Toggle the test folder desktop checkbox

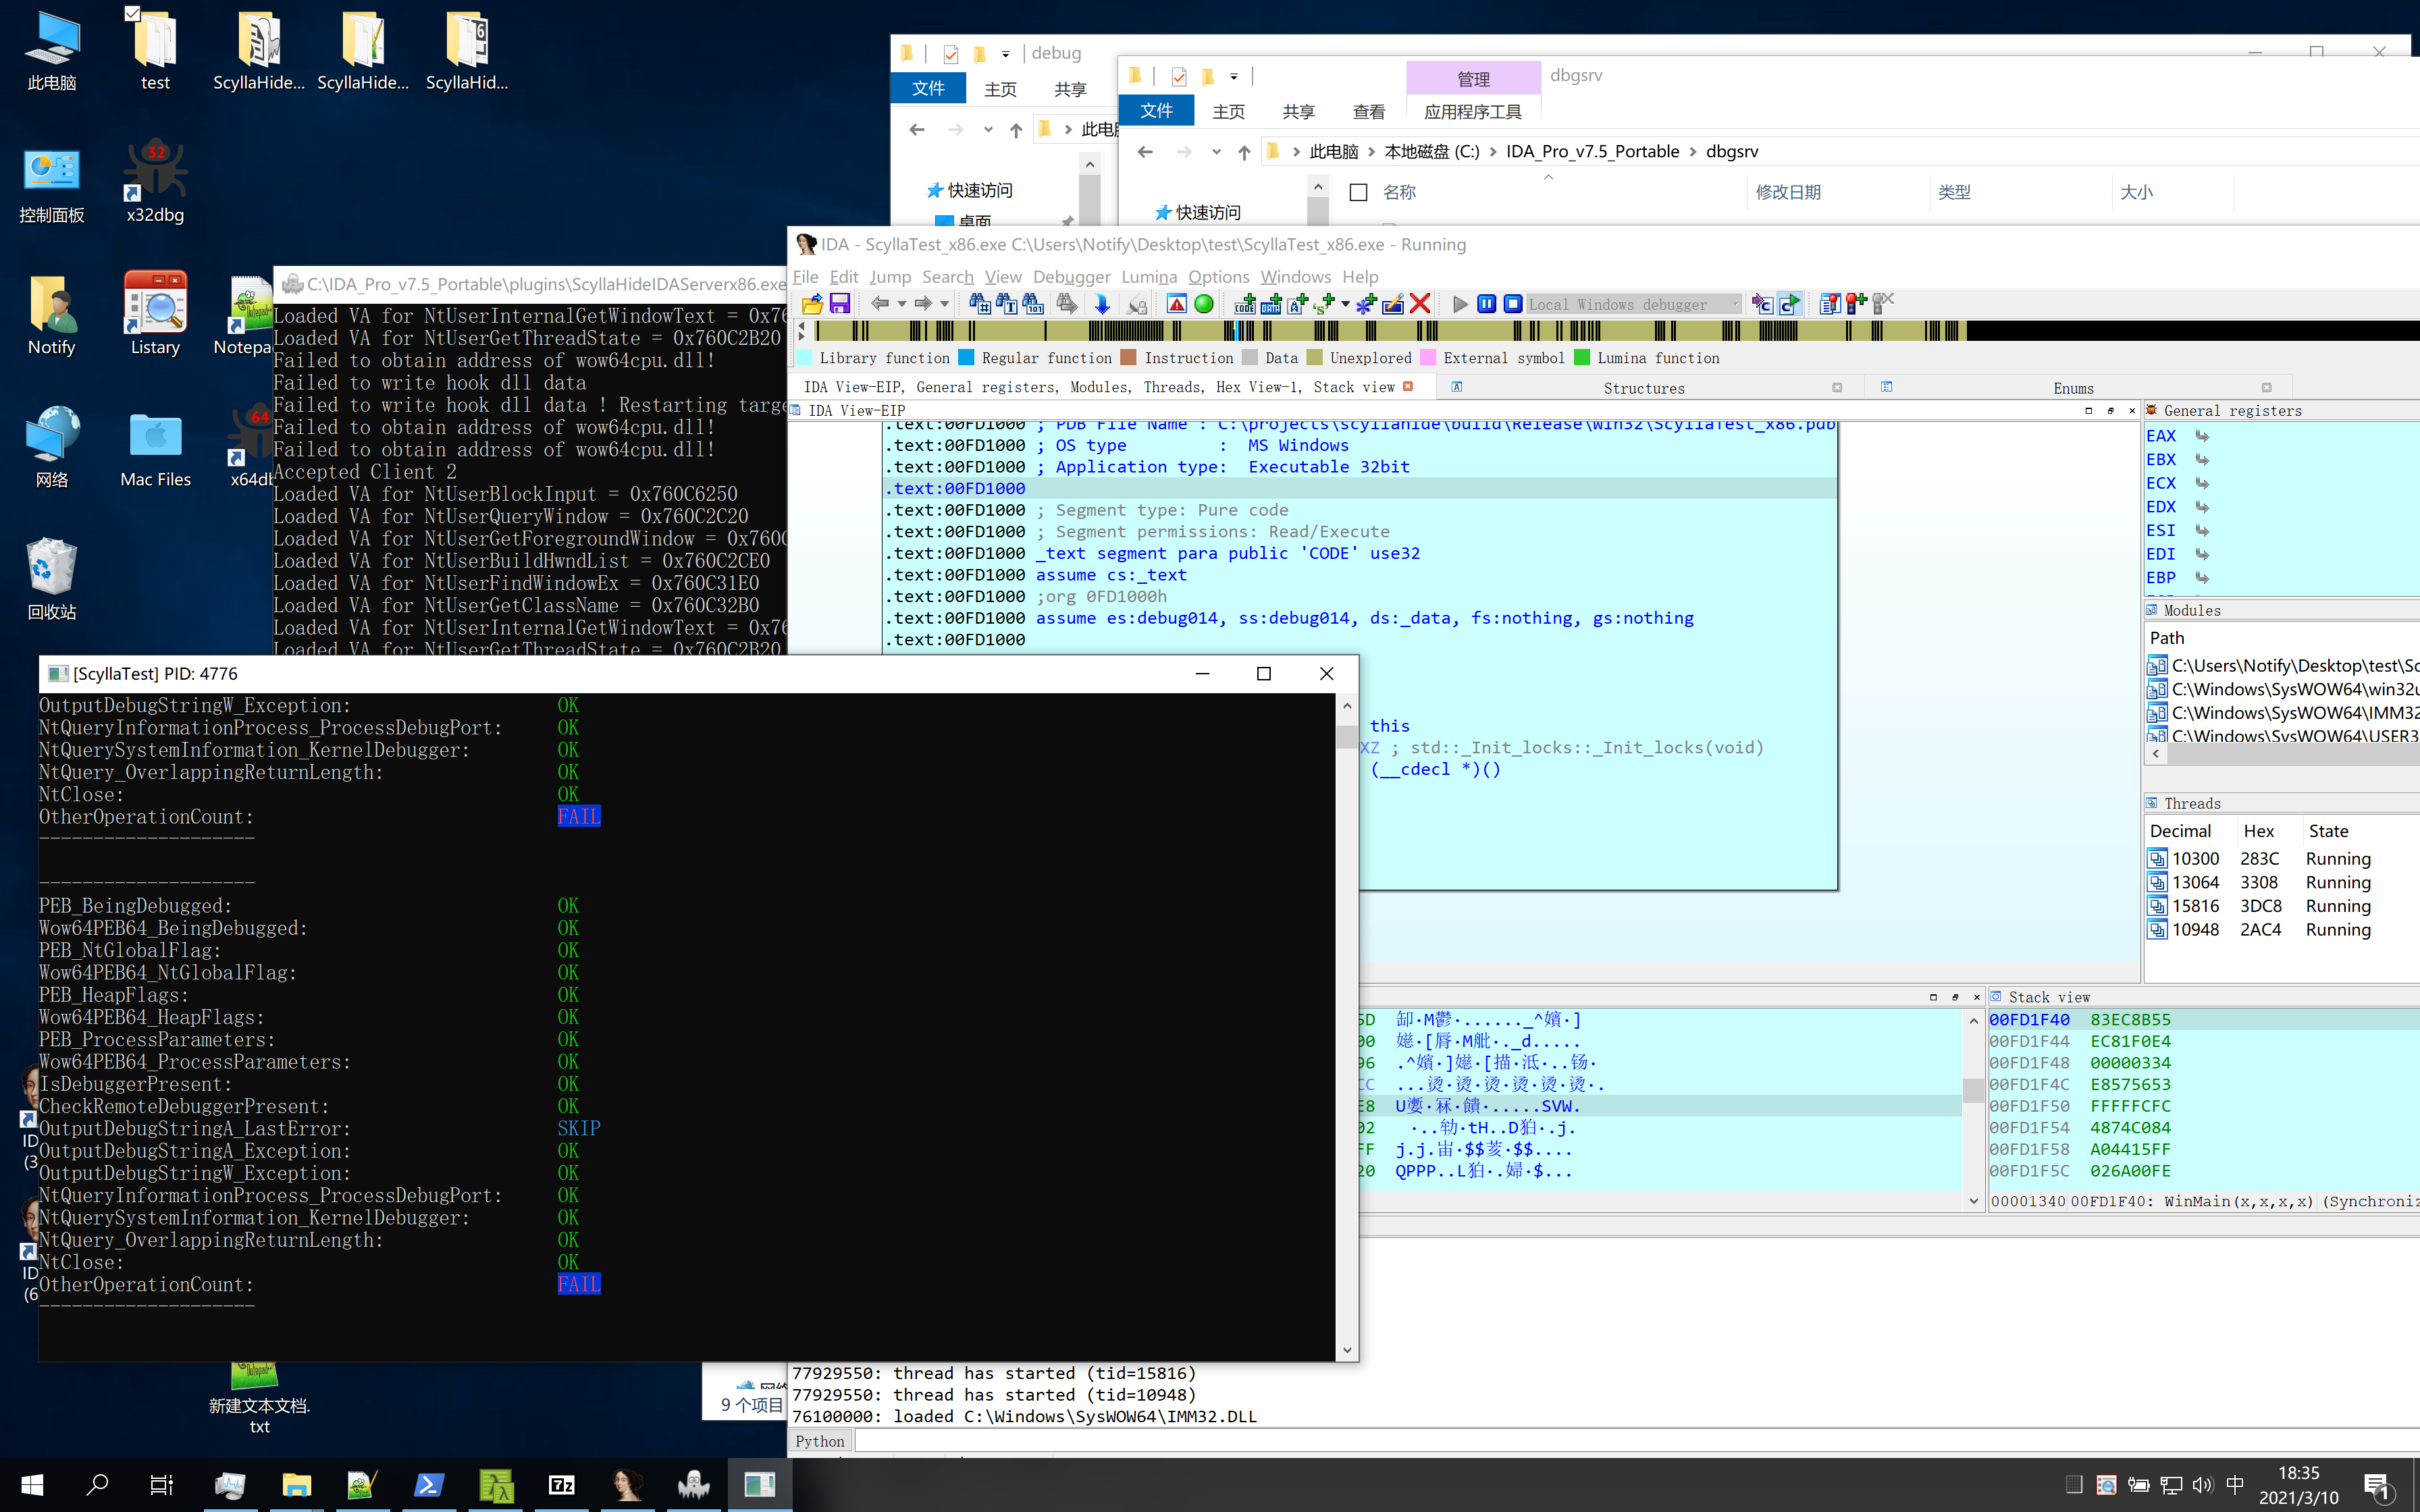[x=132, y=14]
